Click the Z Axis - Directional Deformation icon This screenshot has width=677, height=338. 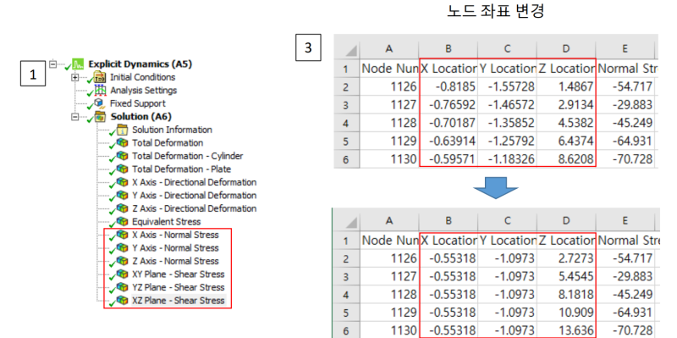122,208
